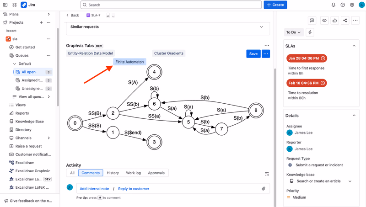Open the help question mark icon
Viewport: 366px width, 207px height.
(x=343, y=5)
